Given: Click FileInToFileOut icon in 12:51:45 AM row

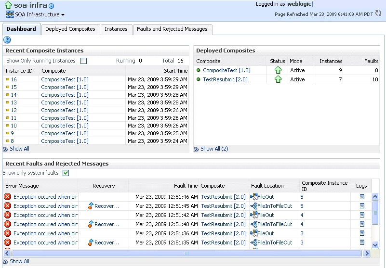Looking at the screenshot, I should (253, 206).
